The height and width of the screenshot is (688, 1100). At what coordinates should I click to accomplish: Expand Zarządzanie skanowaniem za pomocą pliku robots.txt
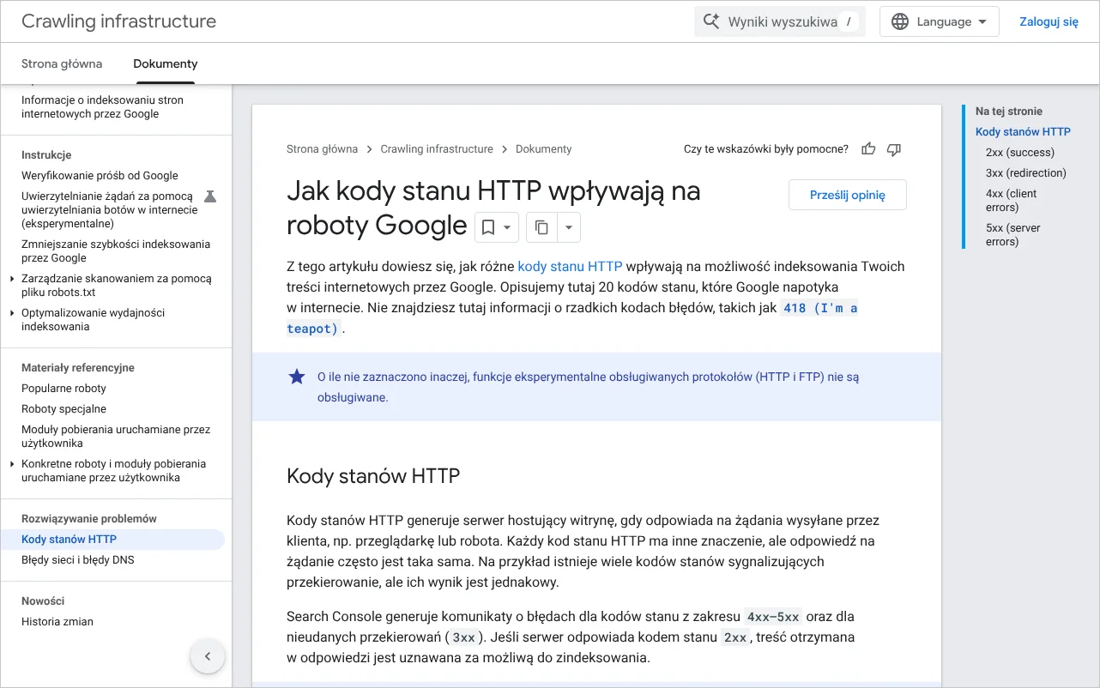click(12, 279)
